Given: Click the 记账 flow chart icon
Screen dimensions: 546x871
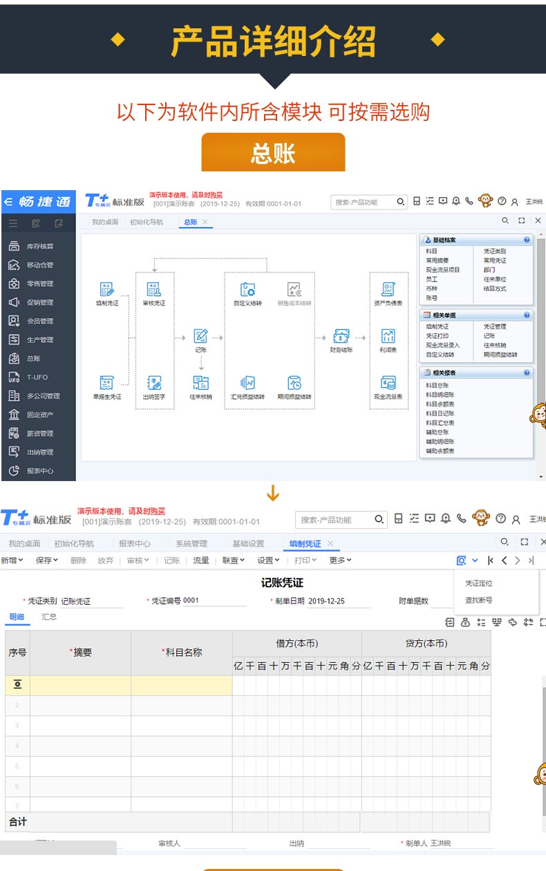Looking at the screenshot, I should 200,336.
